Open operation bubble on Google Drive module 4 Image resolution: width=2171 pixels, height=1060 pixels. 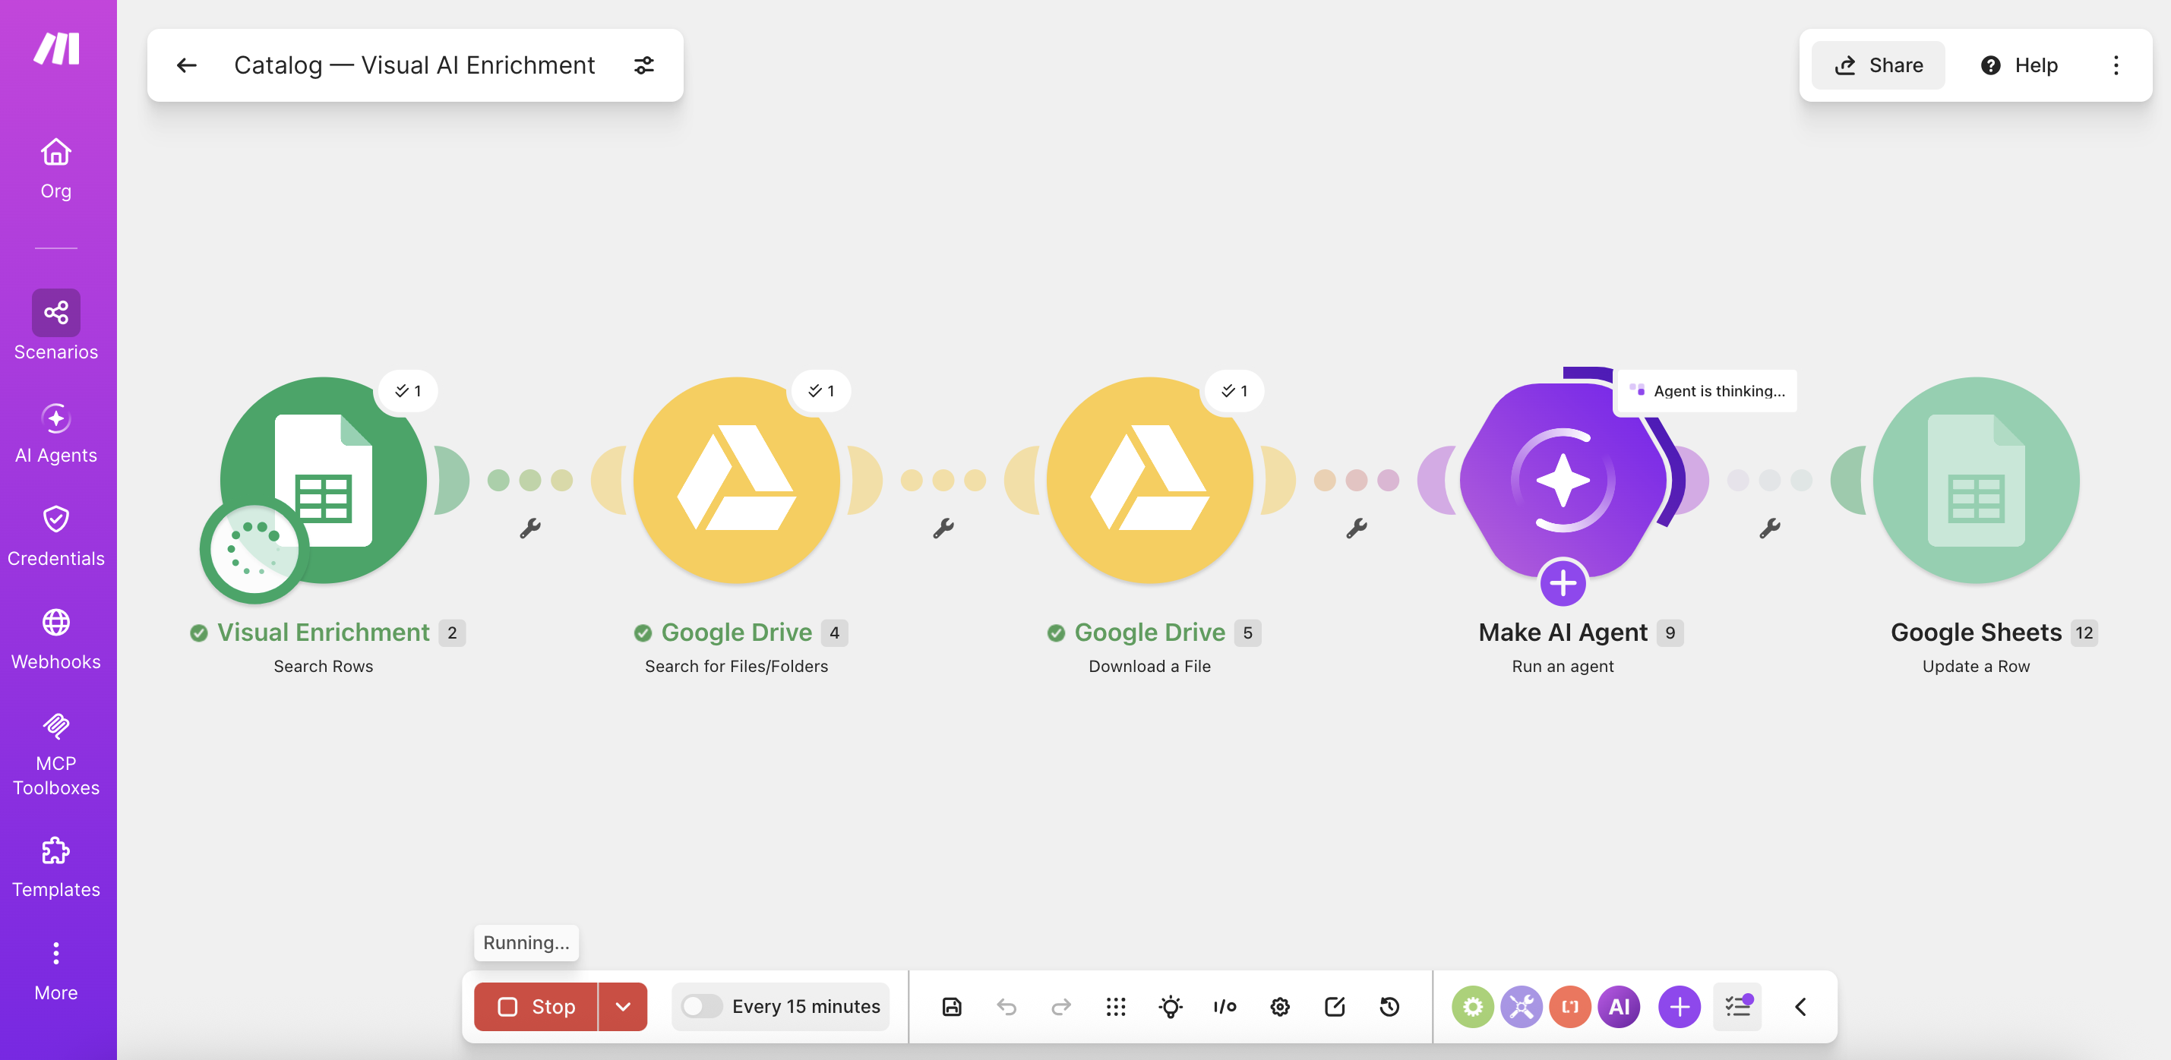click(x=822, y=391)
